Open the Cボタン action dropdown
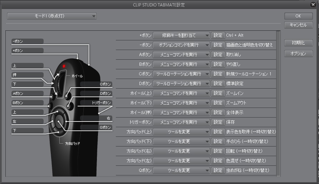Viewport: 319px width, 184px height. pyautogui.click(x=181, y=74)
